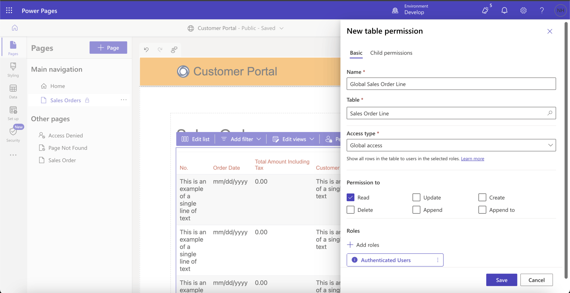Image resolution: width=570 pixels, height=293 pixels.
Task: Open notifications bell icon
Action: (504, 11)
